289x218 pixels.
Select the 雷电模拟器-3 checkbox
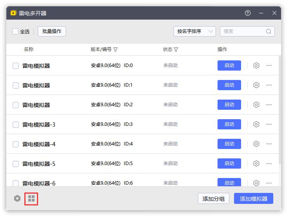point(16,125)
